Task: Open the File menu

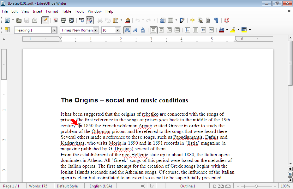Action: point(5,11)
